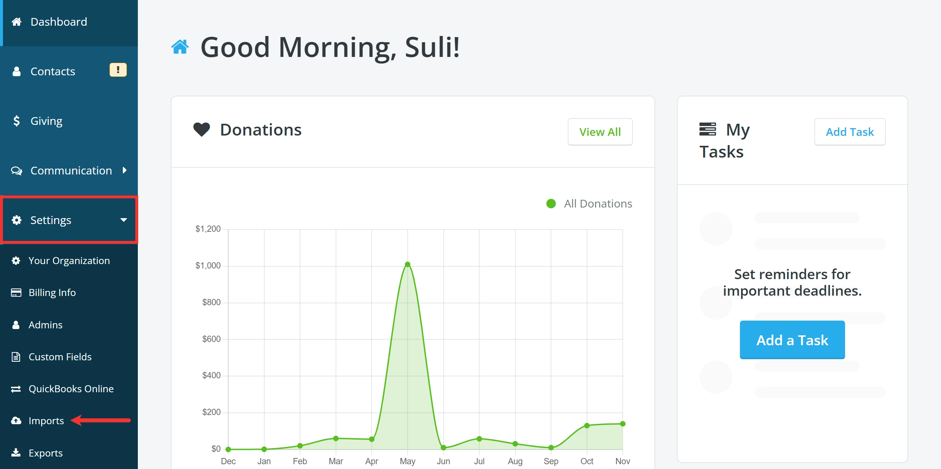Click the yellow alert badge beside Contacts

click(x=118, y=70)
